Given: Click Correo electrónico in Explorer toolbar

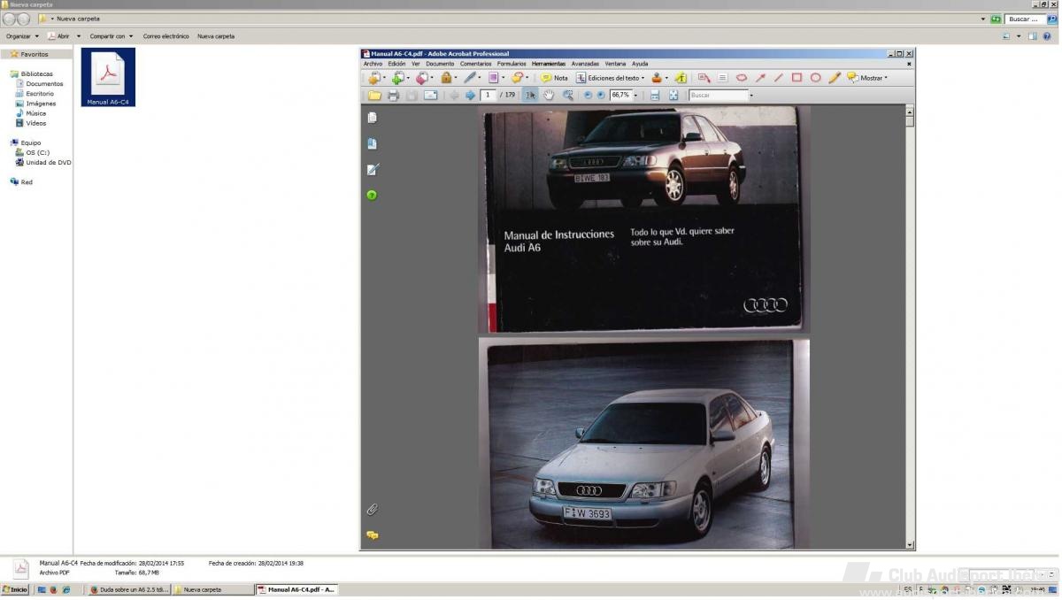Looking at the screenshot, I should (x=166, y=36).
